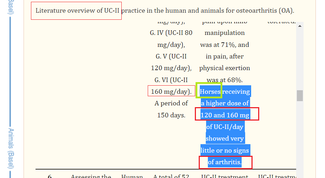Click the "was at 68%." text
Image resolution: width=325 pixels, height=178 pixels.
225,80
